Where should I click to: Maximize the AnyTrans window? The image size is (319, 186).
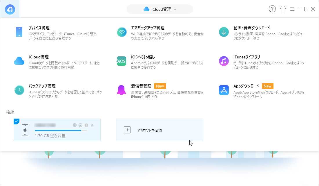coord(306,9)
